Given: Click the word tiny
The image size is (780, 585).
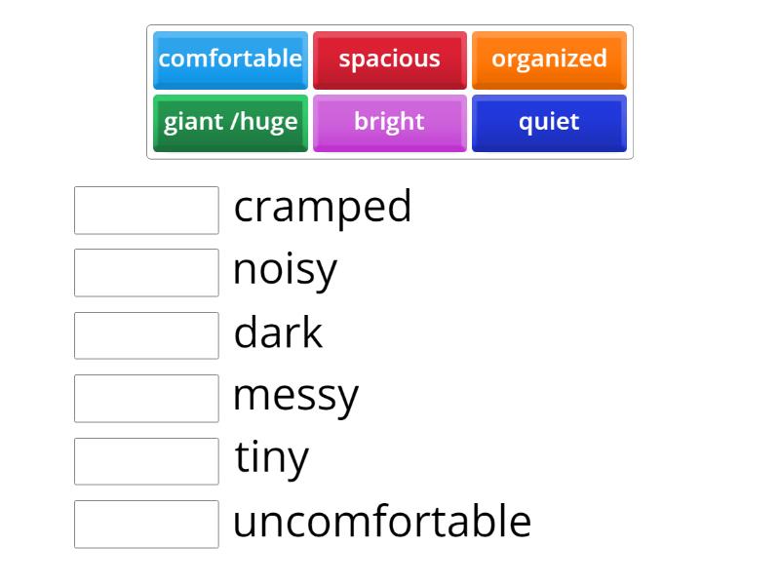Looking at the screenshot, I should coord(271,458).
